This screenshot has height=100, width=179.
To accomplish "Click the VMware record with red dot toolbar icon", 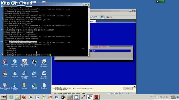I will point(107,17).
